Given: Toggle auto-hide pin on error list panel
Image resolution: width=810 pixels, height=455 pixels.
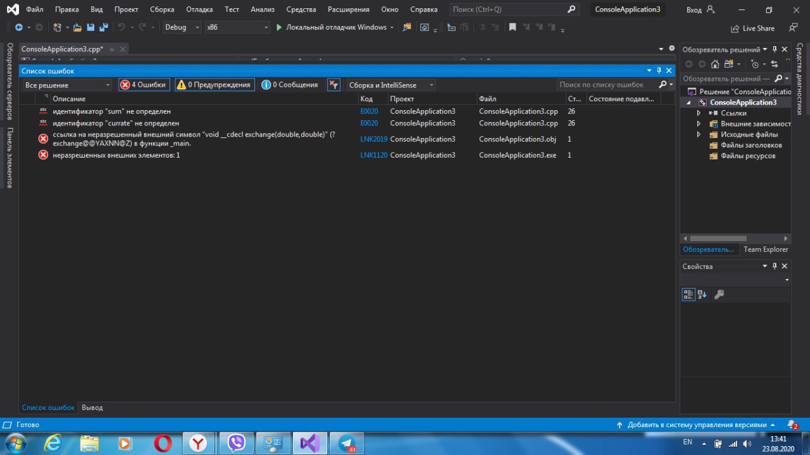Looking at the screenshot, I should click(x=659, y=71).
